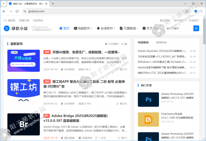
Task: Click the 2024-10-18 date text
Action: tap(51, 138)
